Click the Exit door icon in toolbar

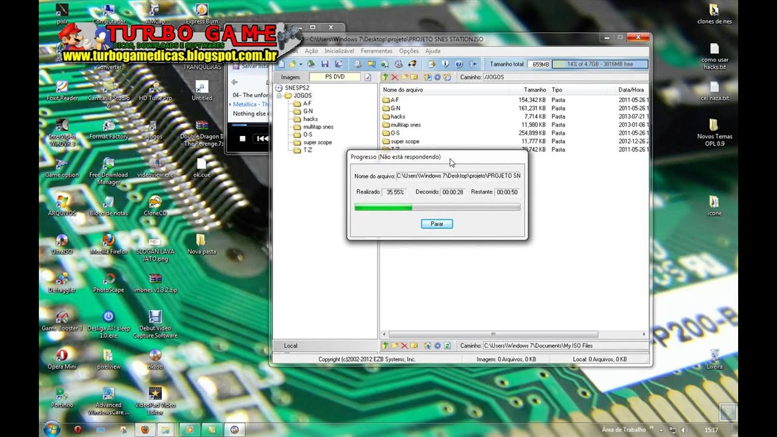472,64
